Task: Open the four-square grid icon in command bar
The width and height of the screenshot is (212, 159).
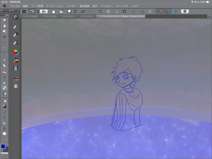Action: tap(24, 11)
